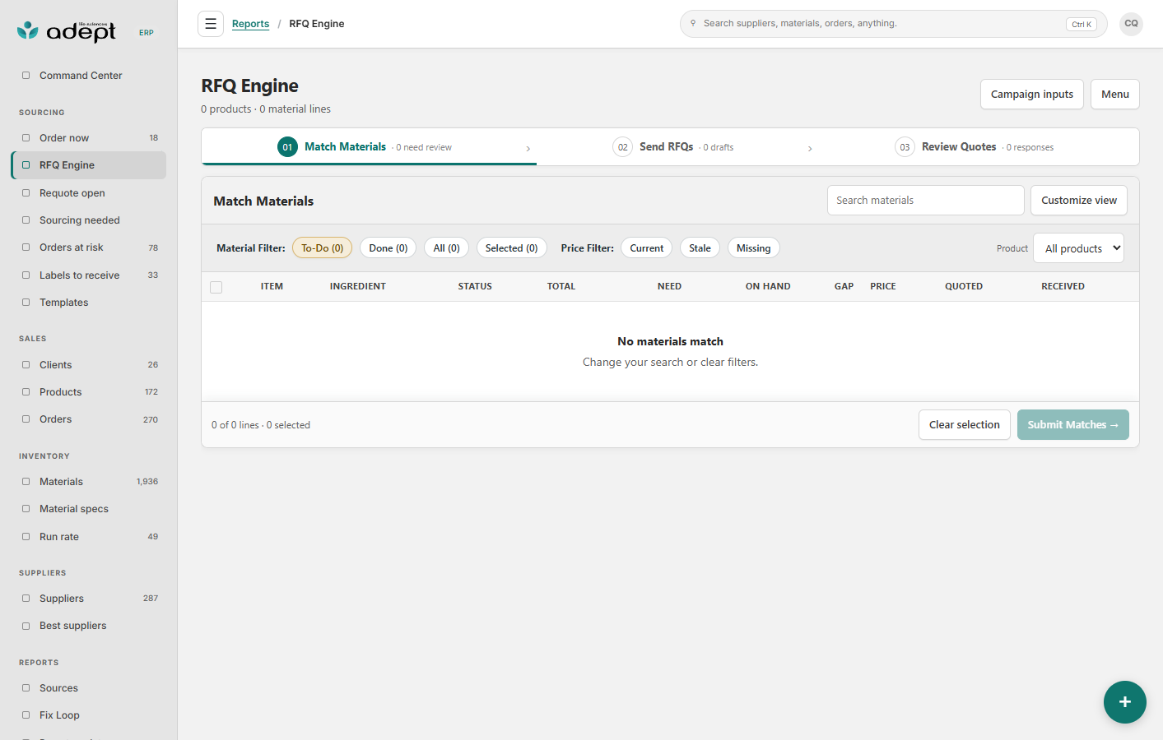Toggle the Done (0) material filter
Screen dimensions: 1163x740
pos(388,247)
